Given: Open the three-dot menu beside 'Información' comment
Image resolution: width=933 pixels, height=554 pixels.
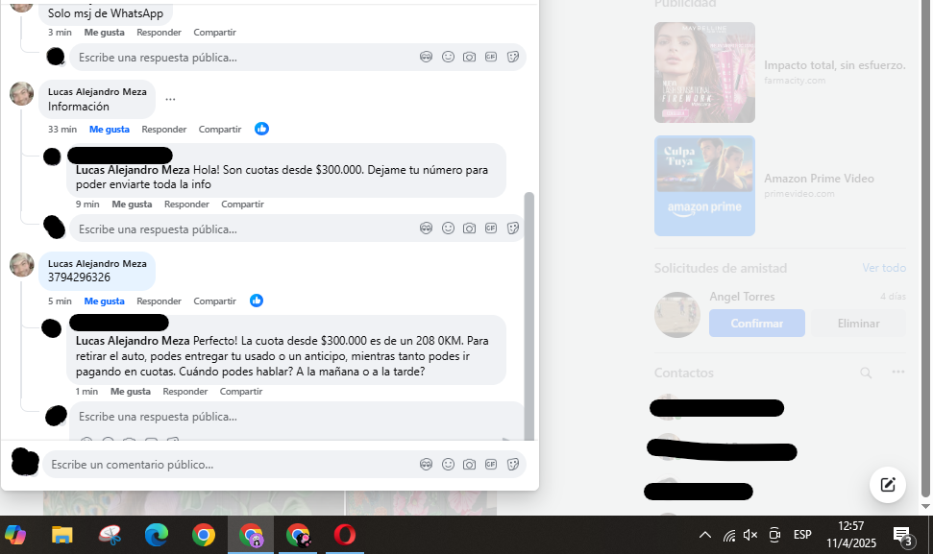Looking at the screenshot, I should pyautogui.click(x=170, y=99).
